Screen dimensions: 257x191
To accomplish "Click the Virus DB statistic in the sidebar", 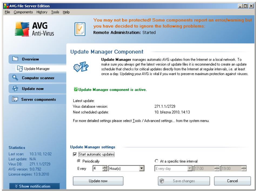I will [x=29, y=164].
